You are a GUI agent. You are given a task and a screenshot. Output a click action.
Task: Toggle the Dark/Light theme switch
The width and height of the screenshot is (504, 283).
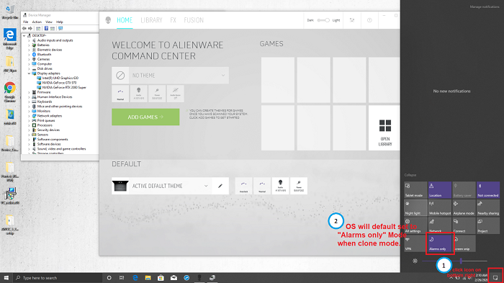[323, 20]
